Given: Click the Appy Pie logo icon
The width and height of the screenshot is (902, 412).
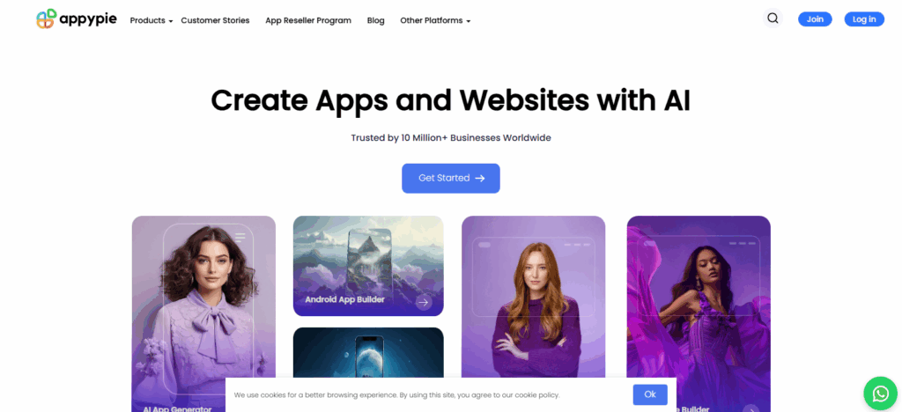Looking at the screenshot, I should [x=46, y=19].
